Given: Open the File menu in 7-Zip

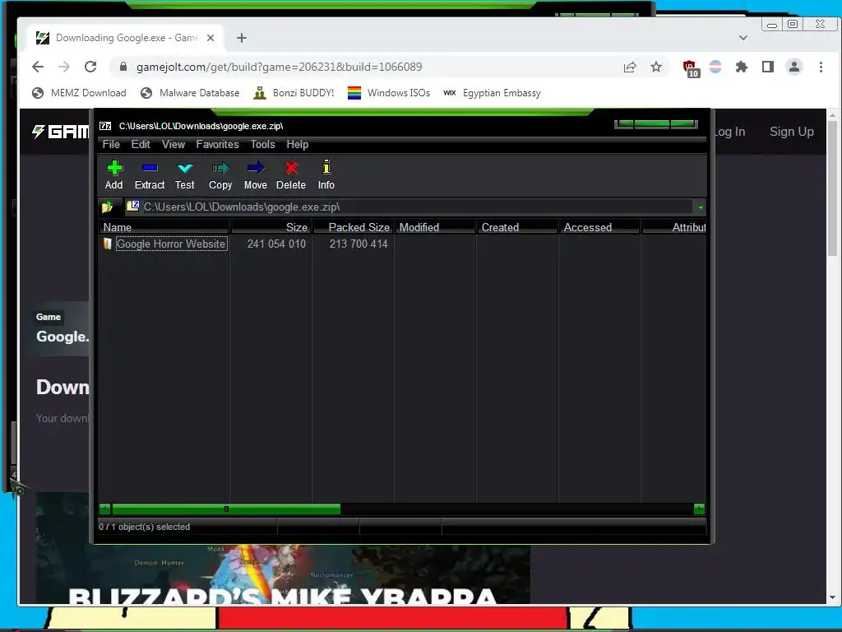Looking at the screenshot, I should (x=111, y=144).
